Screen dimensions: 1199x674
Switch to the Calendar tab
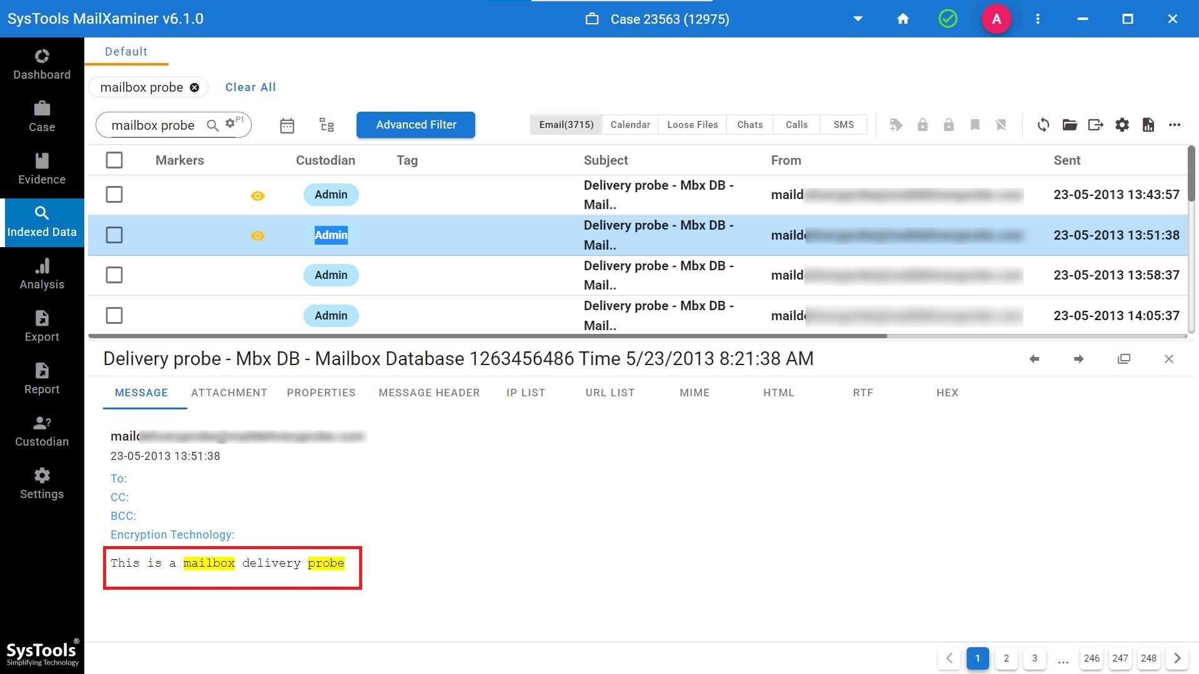(630, 125)
